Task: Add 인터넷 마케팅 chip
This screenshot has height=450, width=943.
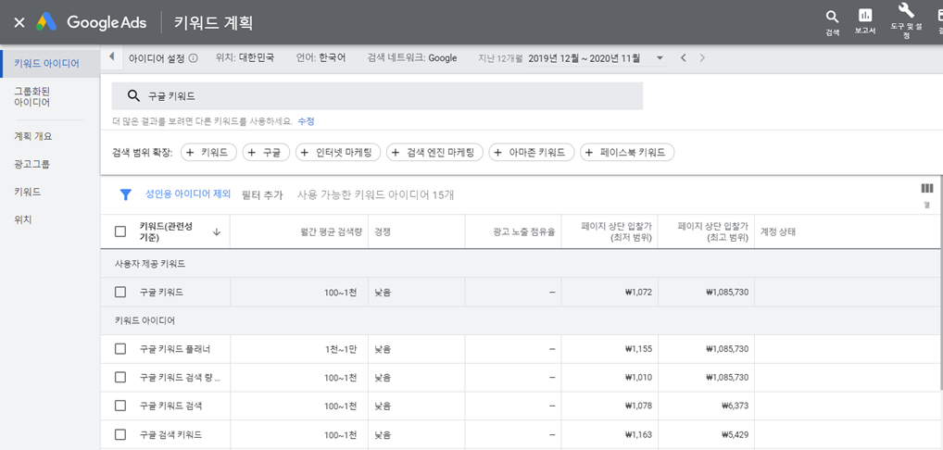Action: 338,153
